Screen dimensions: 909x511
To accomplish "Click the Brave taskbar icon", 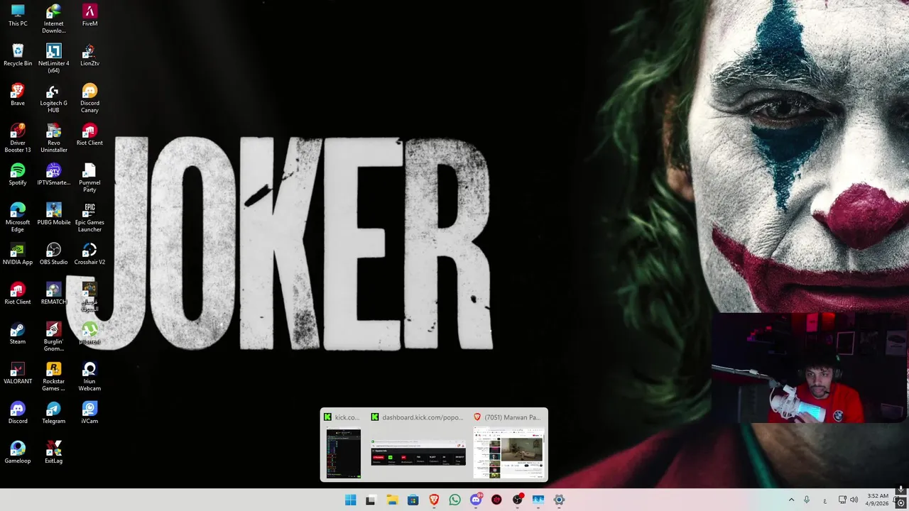I will [x=434, y=500].
